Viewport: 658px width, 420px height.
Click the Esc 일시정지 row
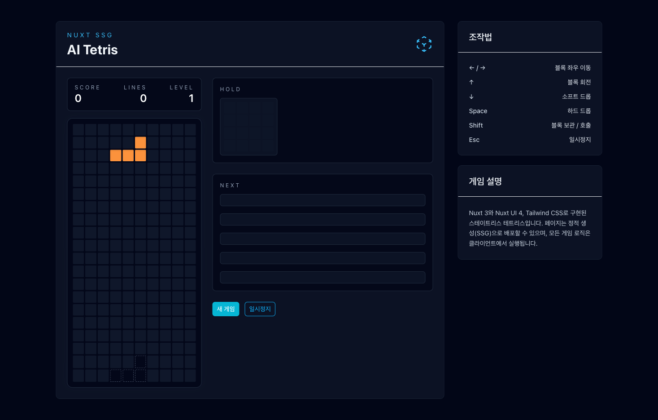[x=529, y=140]
